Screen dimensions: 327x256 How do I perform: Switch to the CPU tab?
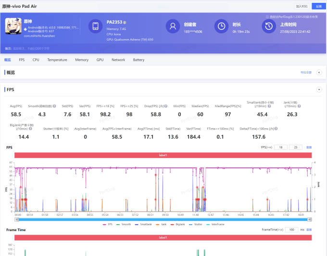36,60
